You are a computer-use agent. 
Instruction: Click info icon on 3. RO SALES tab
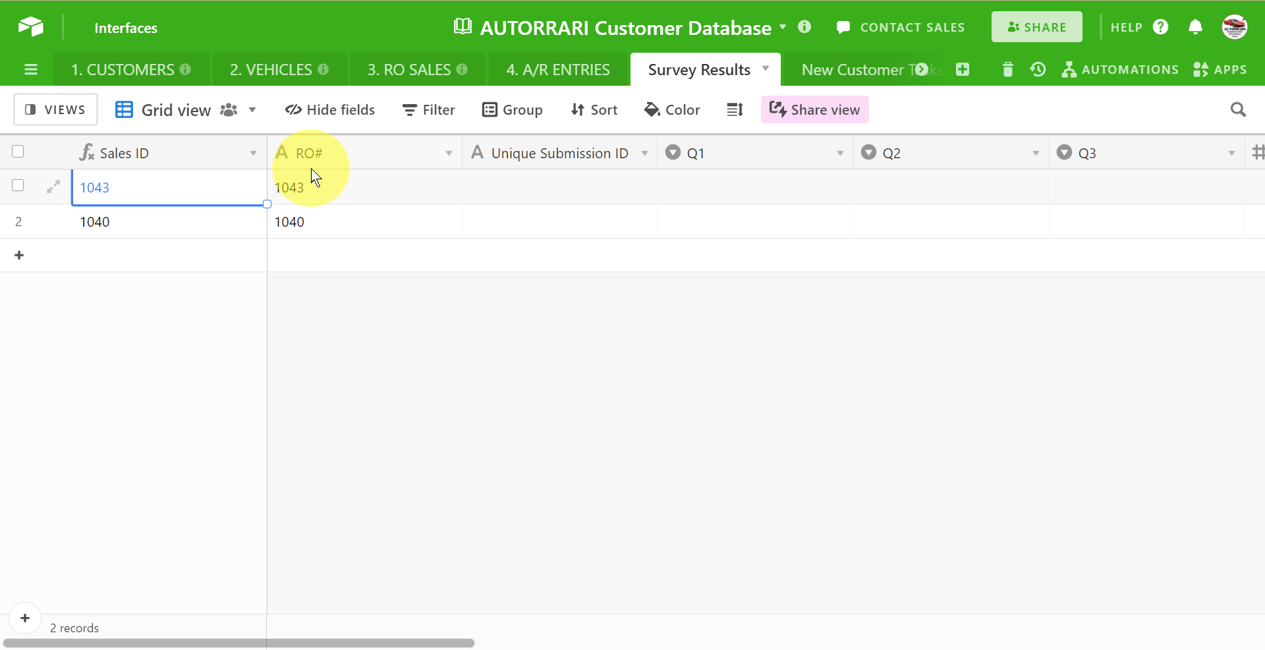462,69
